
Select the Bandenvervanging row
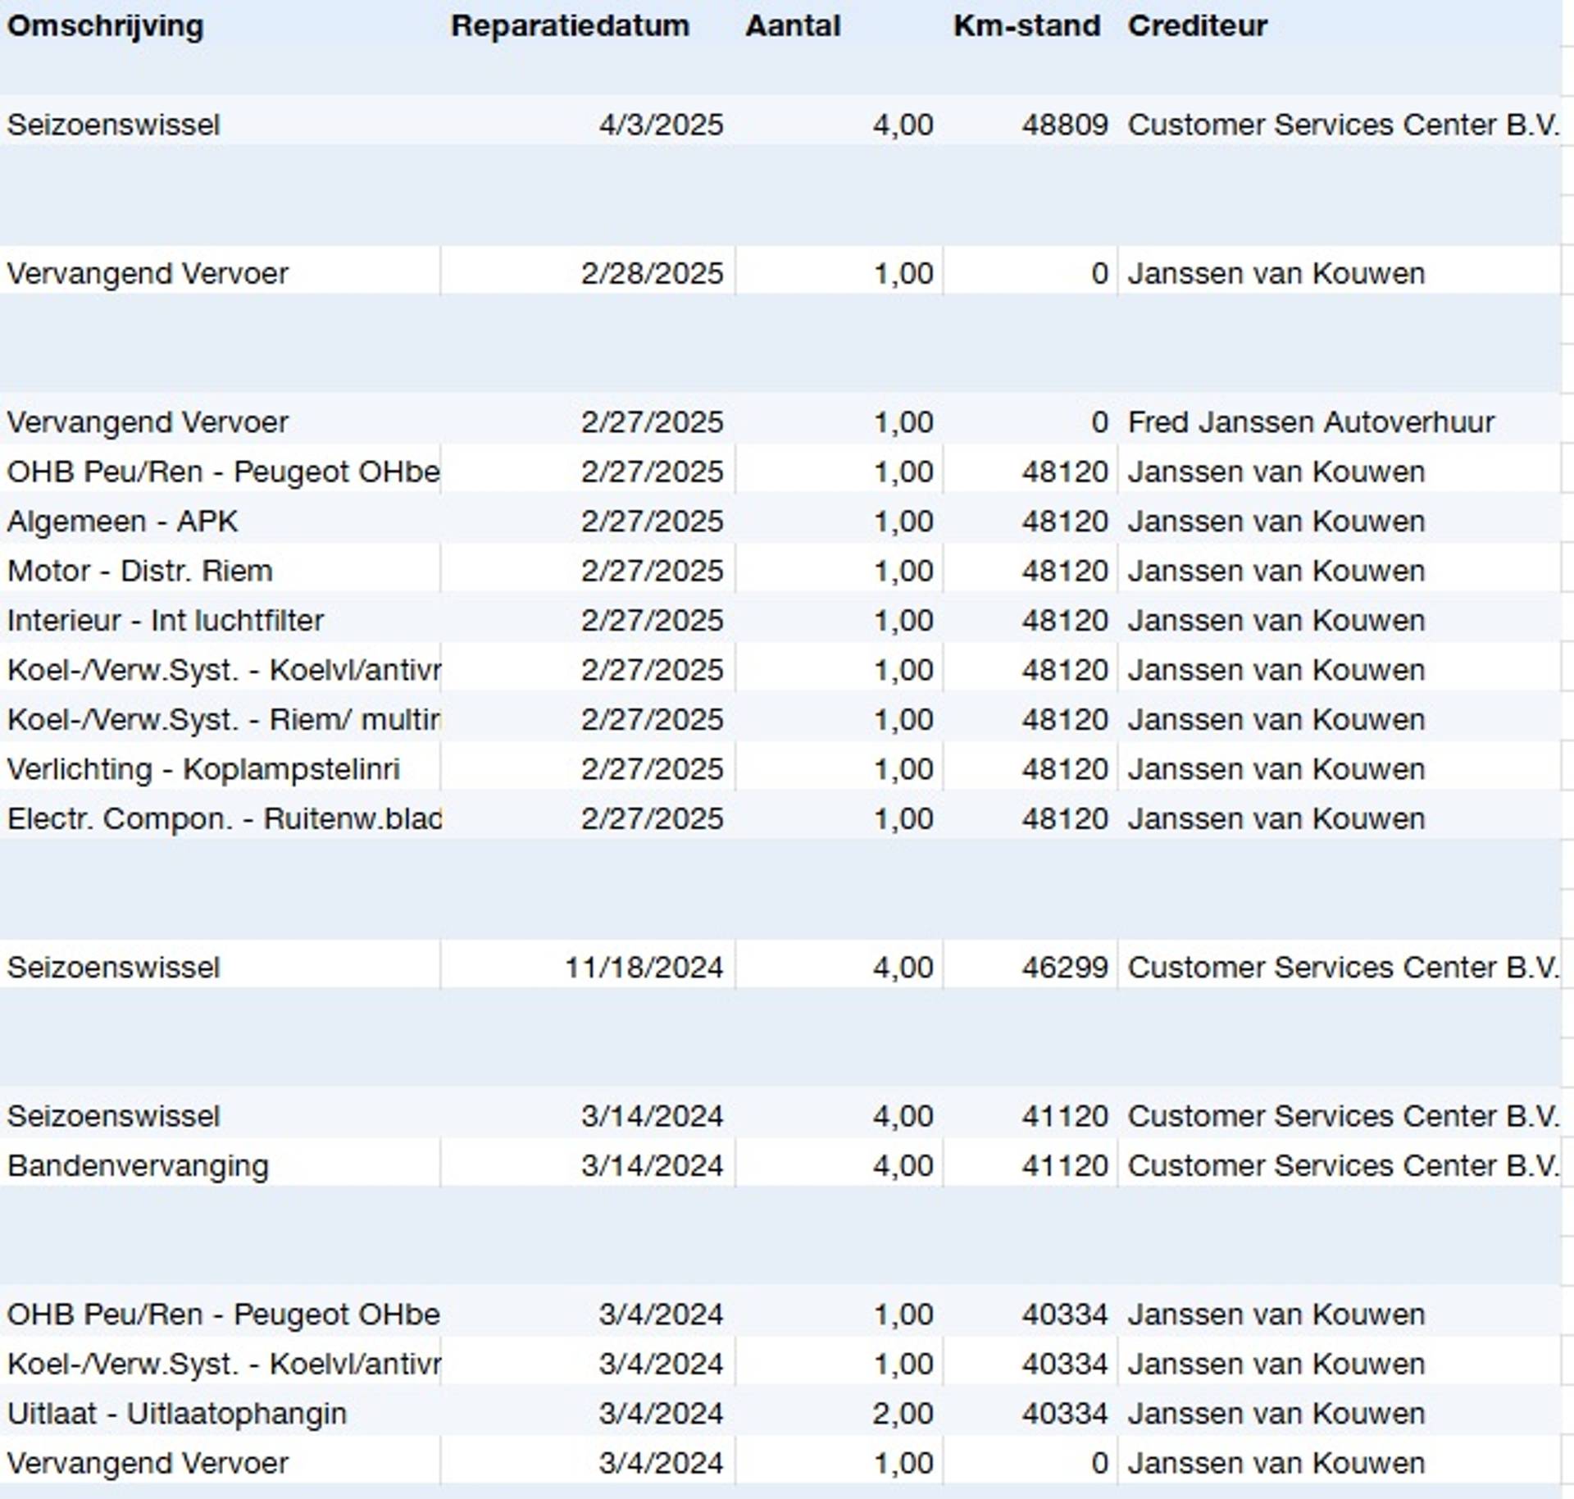point(138,1165)
